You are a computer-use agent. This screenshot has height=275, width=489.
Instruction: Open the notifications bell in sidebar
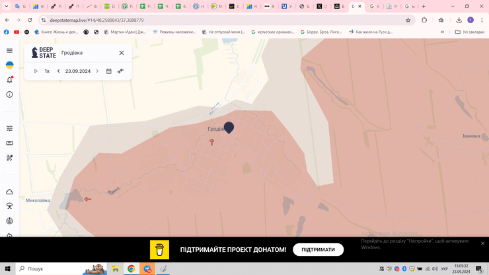point(9,80)
